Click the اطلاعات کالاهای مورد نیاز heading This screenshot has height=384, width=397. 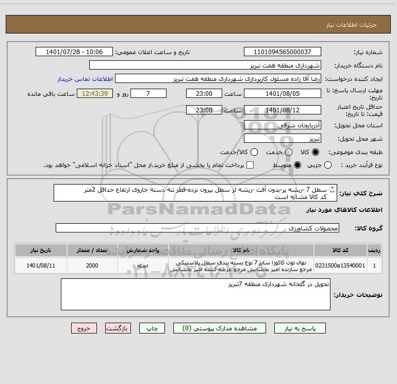tap(344, 210)
